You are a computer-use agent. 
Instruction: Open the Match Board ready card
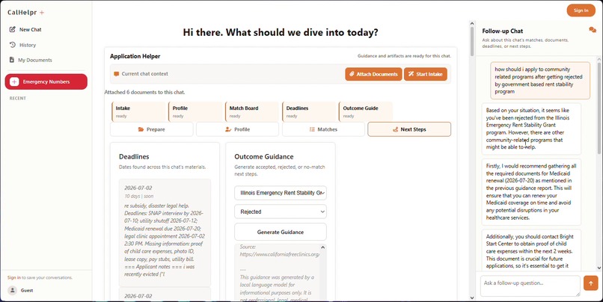tap(252, 112)
